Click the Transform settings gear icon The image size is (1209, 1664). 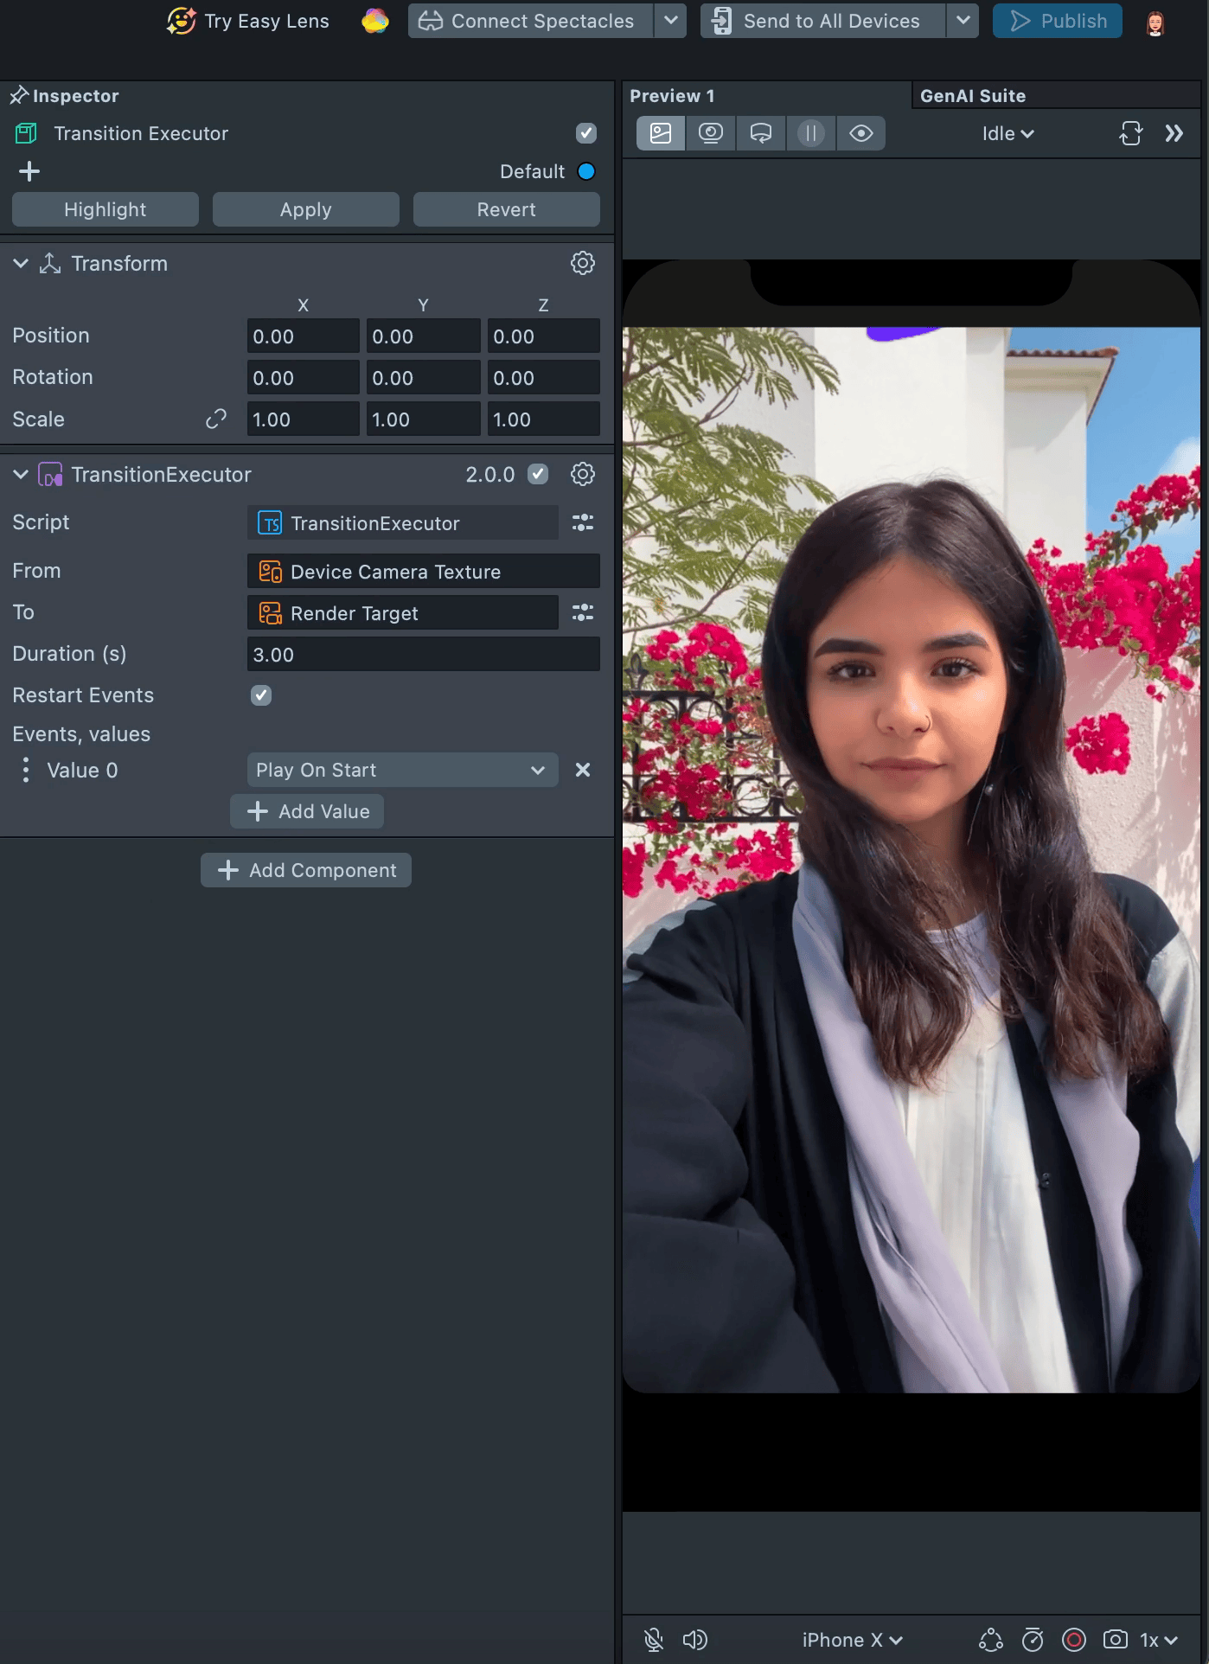pos(583,263)
